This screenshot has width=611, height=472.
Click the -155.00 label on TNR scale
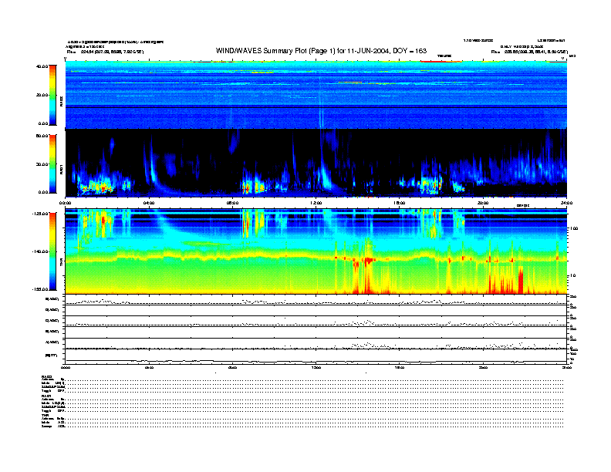[36, 288]
